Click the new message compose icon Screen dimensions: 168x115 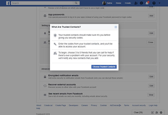[x=152, y=113]
